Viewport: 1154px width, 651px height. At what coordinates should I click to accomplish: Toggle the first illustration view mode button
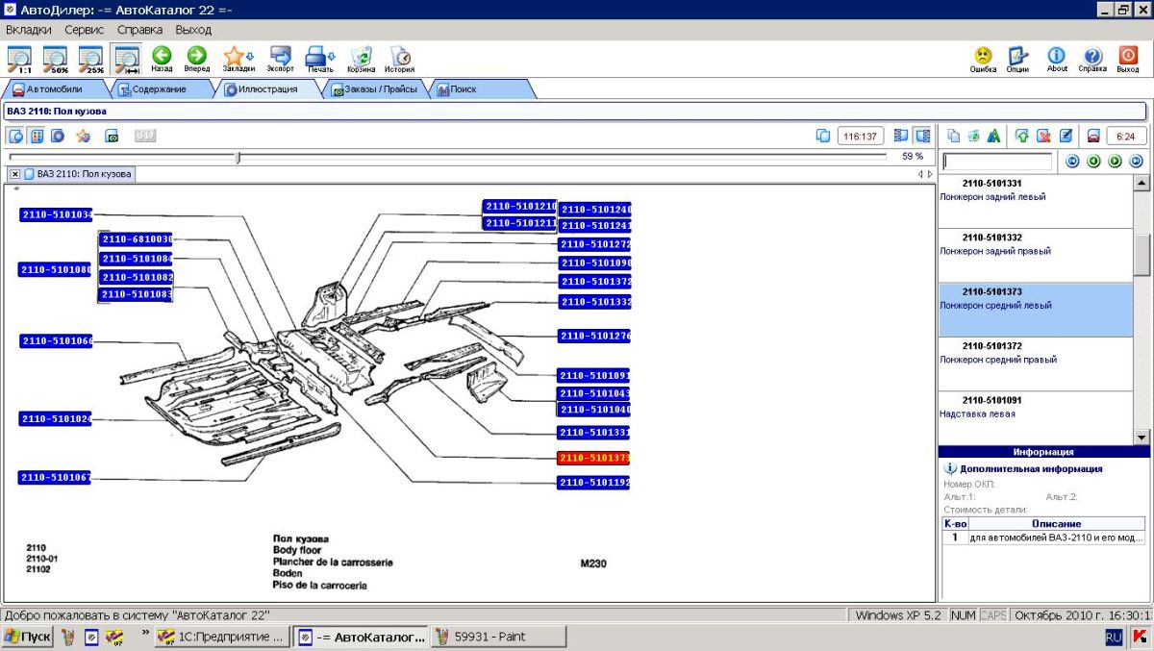(x=15, y=136)
